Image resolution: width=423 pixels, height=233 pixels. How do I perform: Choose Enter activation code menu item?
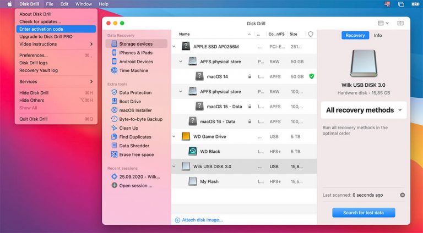pos(56,29)
